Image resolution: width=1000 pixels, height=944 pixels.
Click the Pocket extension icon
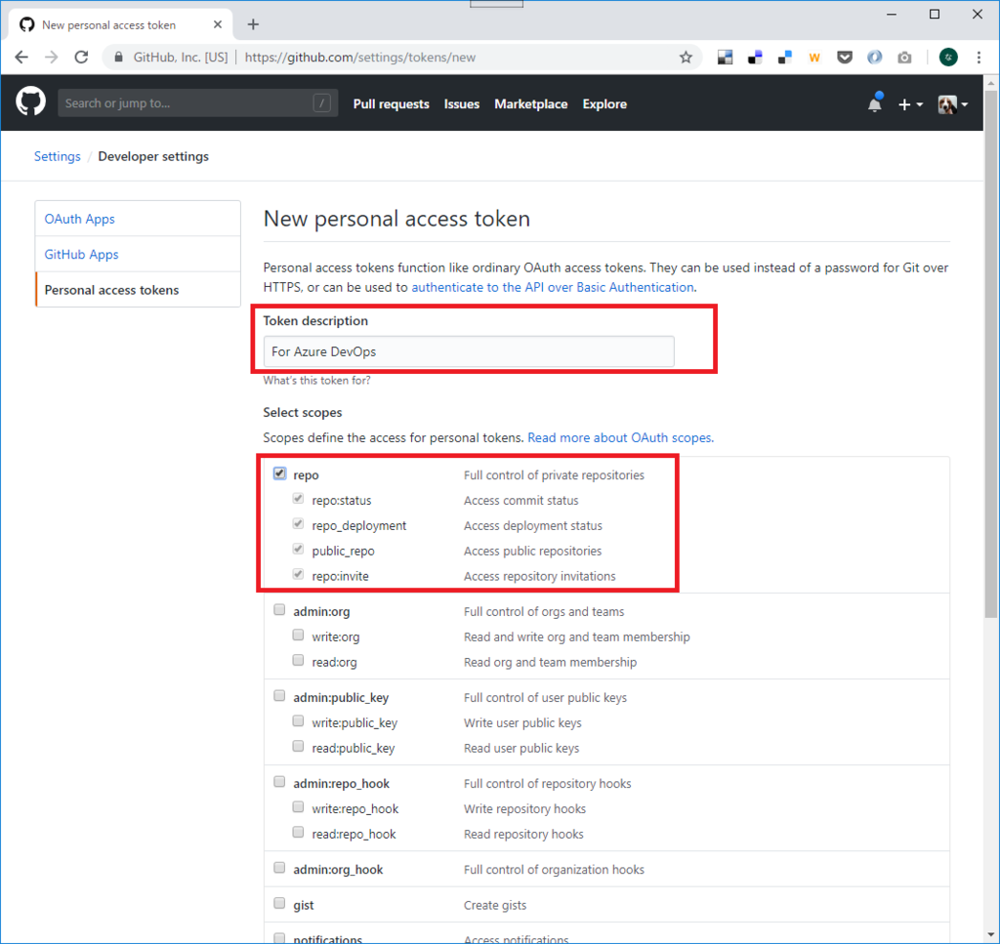(x=845, y=58)
